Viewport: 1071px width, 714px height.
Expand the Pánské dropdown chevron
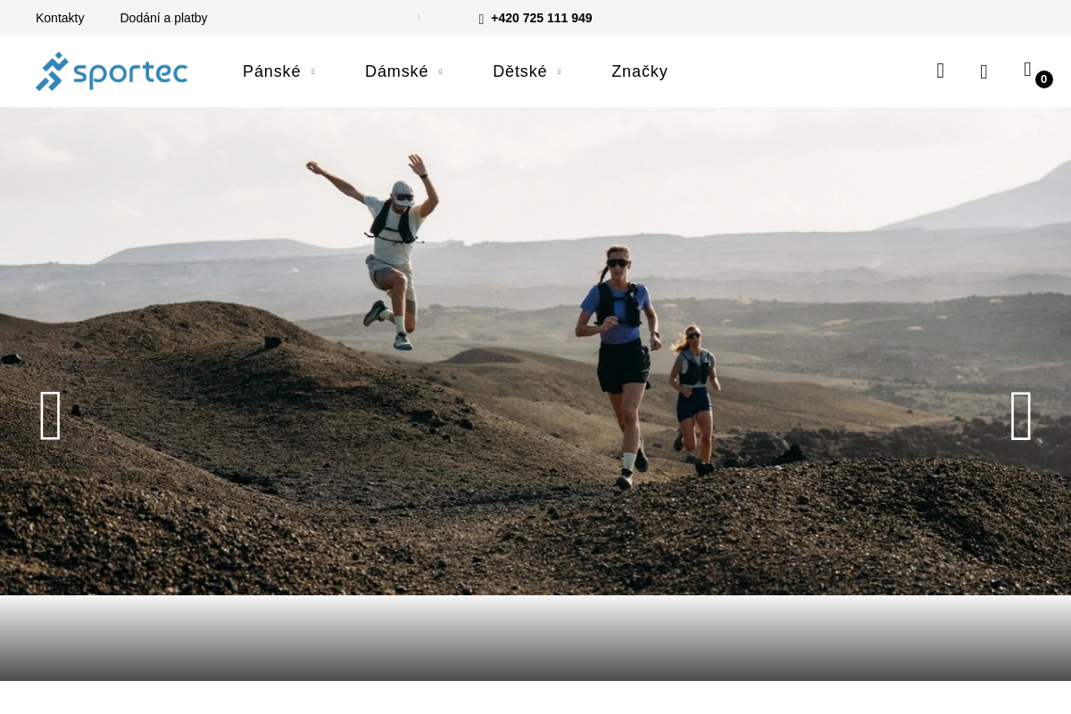click(312, 71)
